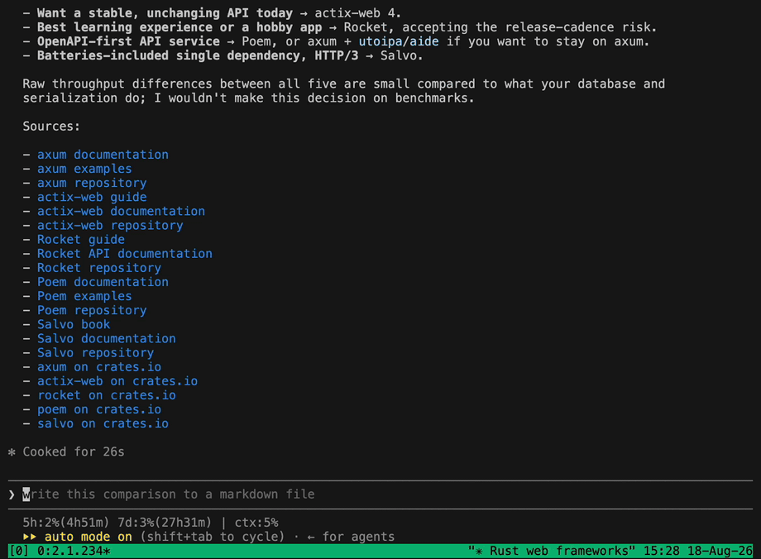Open the actix-web repository link
The width and height of the screenshot is (761, 559).
tap(110, 226)
